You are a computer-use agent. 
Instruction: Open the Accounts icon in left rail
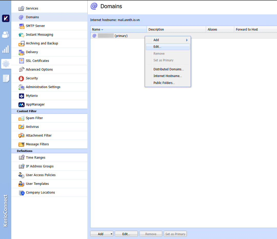[6, 34]
